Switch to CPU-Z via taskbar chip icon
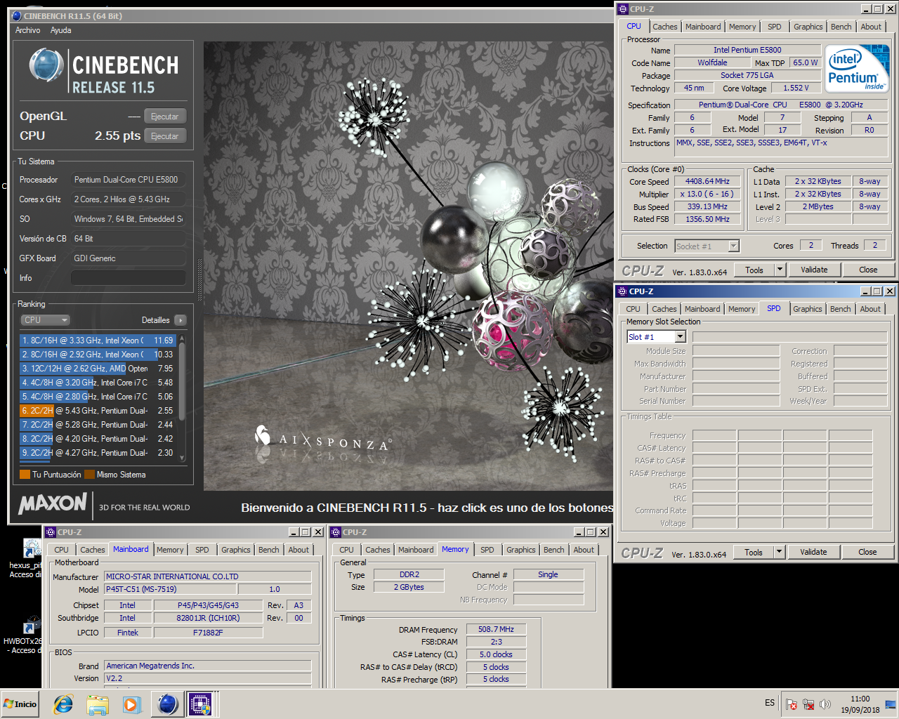899x719 pixels. (200, 704)
